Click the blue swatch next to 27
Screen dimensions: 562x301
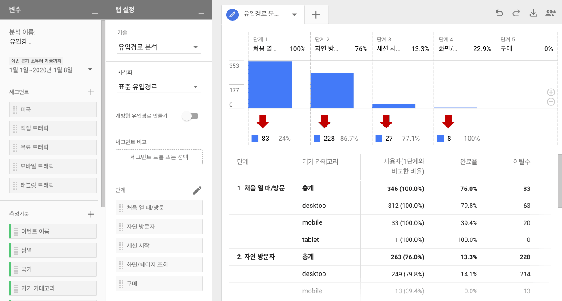click(x=379, y=139)
